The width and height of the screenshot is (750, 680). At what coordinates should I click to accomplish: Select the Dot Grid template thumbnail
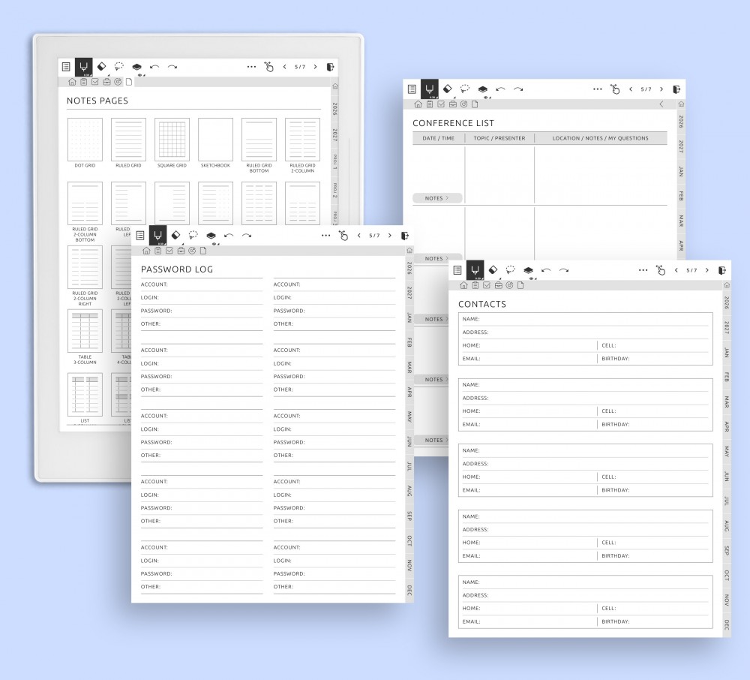coord(85,139)
